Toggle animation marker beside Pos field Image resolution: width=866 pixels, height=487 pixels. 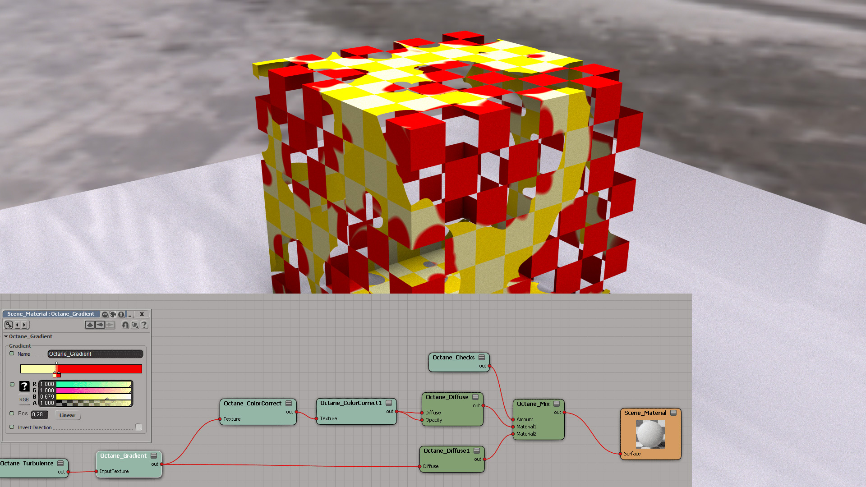[12, 413]
